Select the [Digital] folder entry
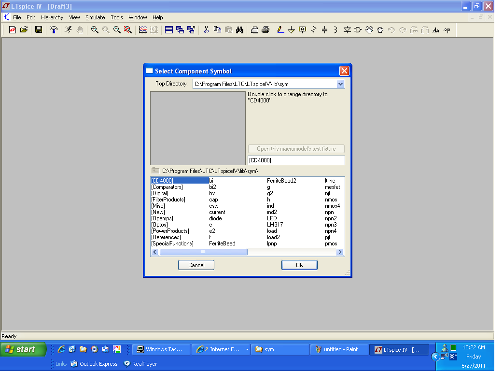Viewport: 503px width, 372px height. [160, 193]
